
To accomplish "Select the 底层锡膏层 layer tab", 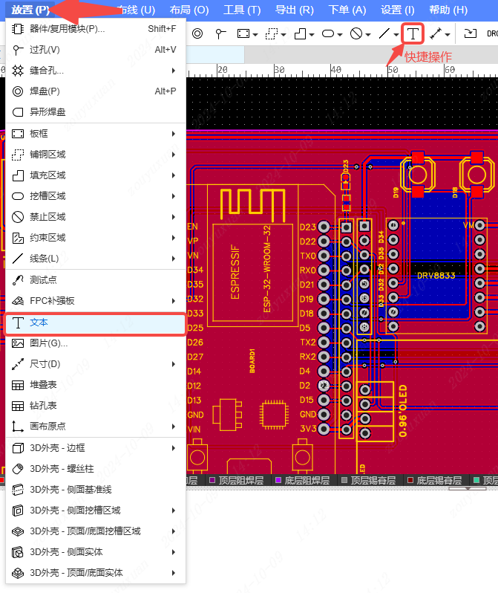I will coord(435,480).
